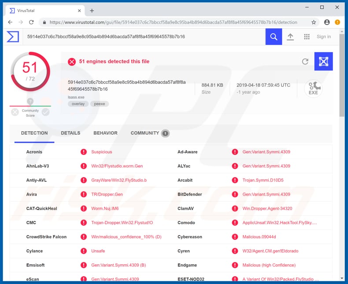
Task: Vote harmless with community check icon
Action: [x=45, y=112]
